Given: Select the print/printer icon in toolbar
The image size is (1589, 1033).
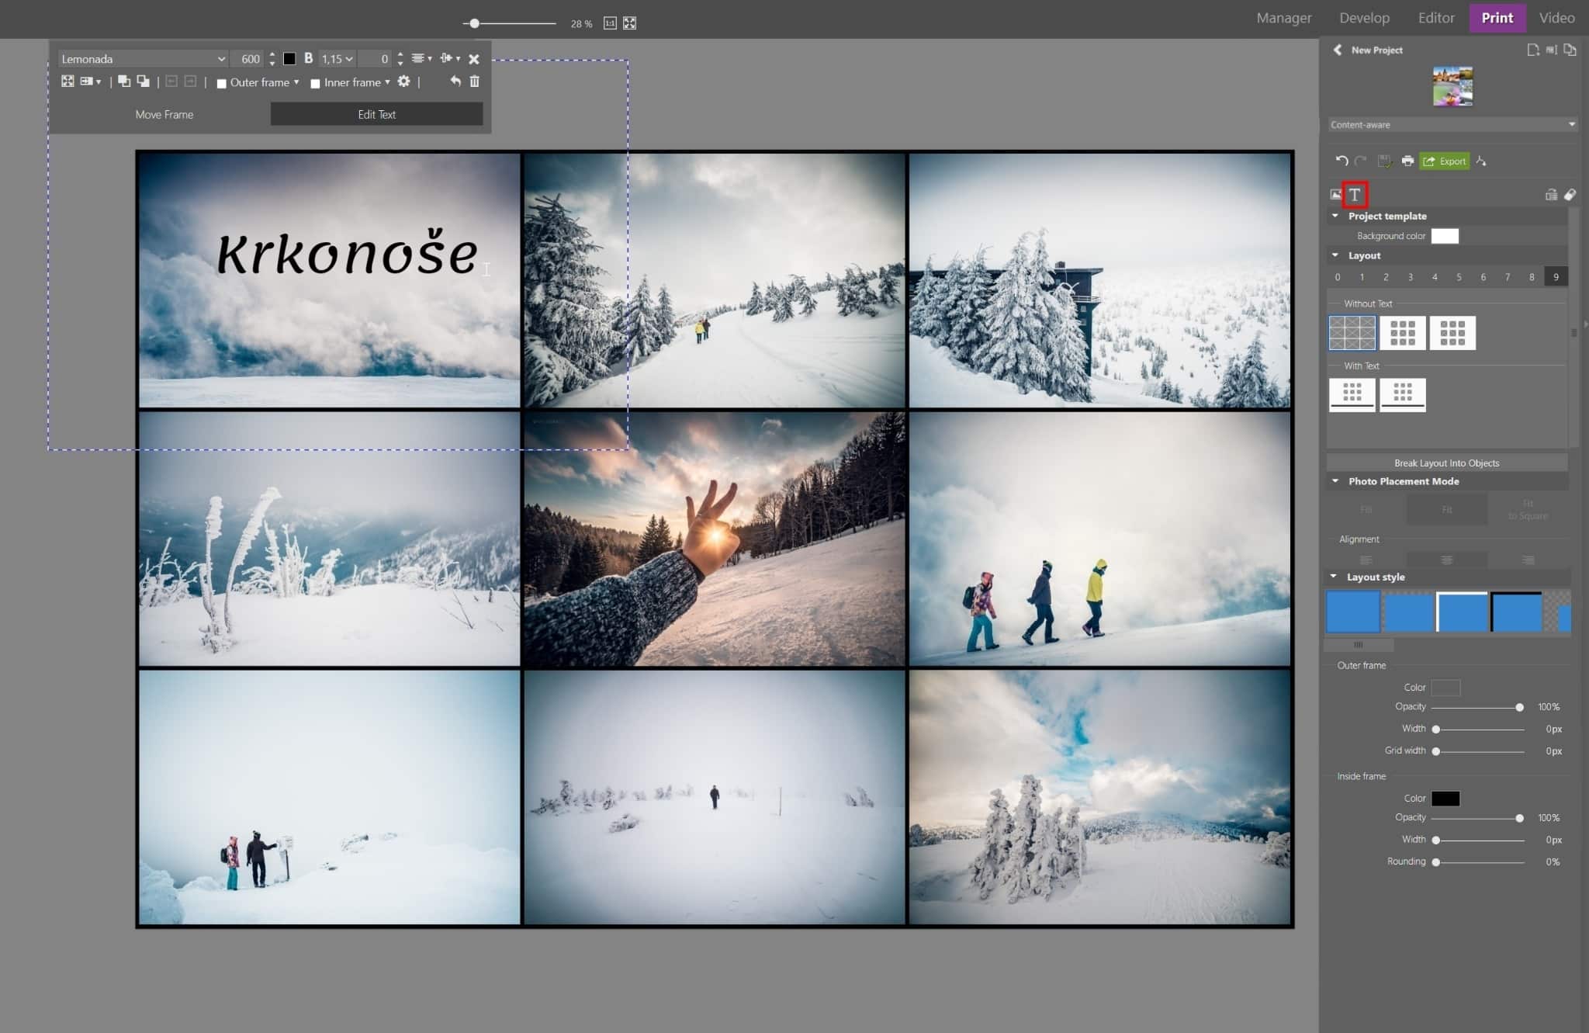Looking at the screenshot, I should point(1406,161).
